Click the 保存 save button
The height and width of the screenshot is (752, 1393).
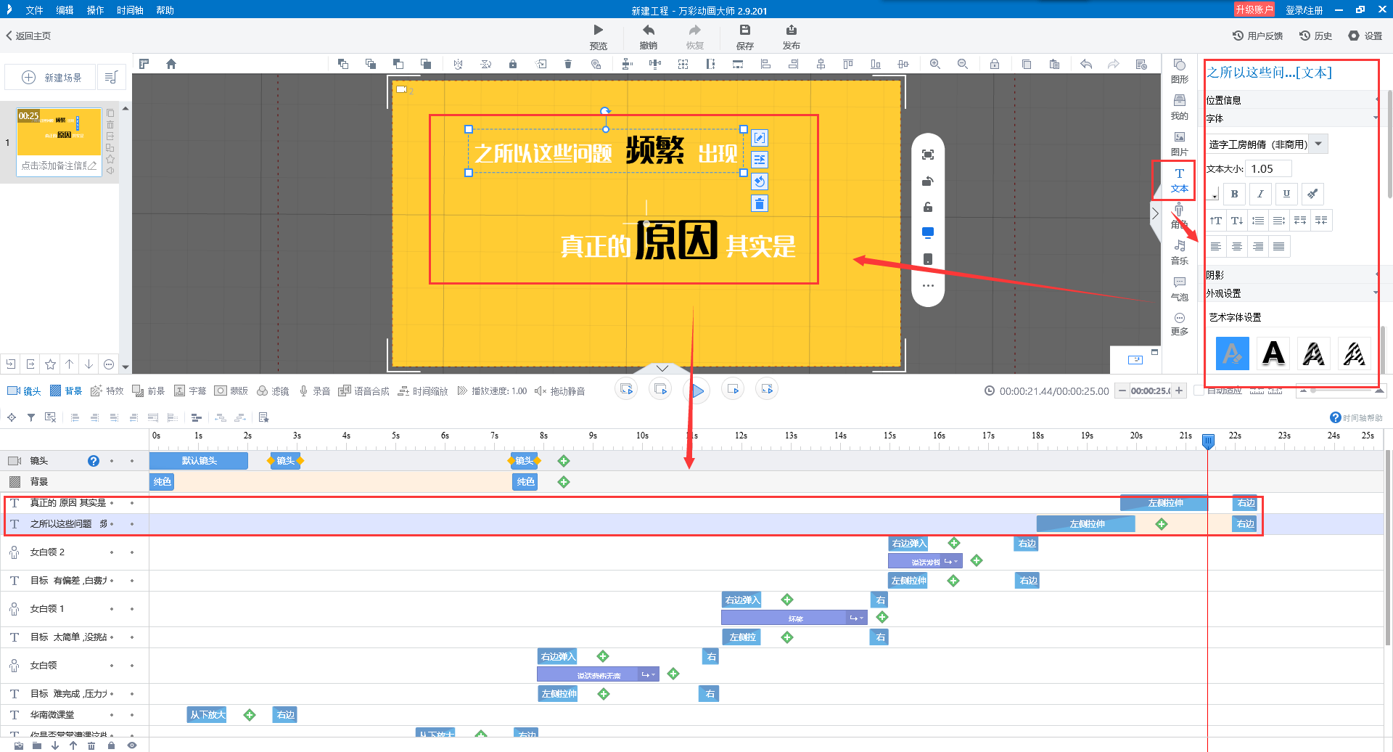(744, 37)
